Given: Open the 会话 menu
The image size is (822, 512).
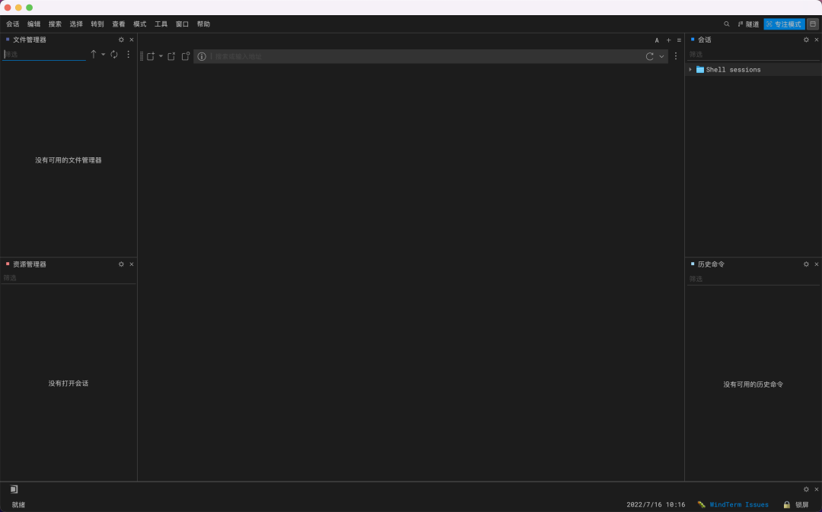Looking at the screenshot, I should tap(13, 24).
